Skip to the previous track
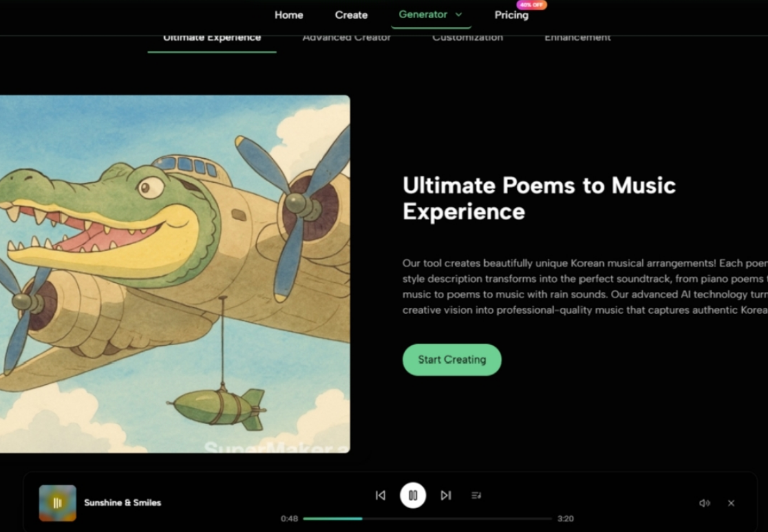The width and height of the screenshot is (768, 532). 380,495
